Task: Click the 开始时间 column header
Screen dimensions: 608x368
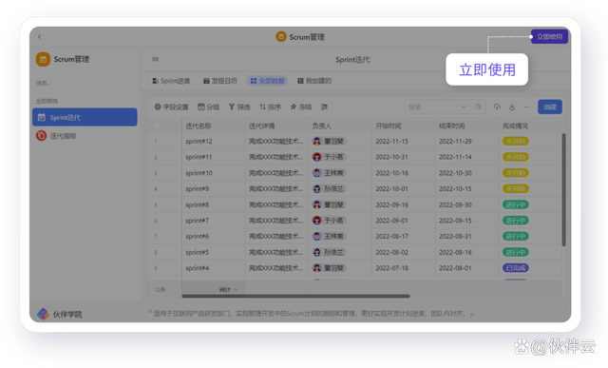Action: coord(389,126)
